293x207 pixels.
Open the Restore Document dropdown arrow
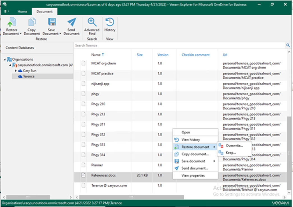[x=20, y=34]
